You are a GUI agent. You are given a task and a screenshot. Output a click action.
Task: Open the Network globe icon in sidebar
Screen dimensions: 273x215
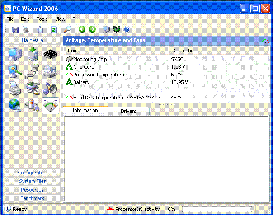point(15,105)
